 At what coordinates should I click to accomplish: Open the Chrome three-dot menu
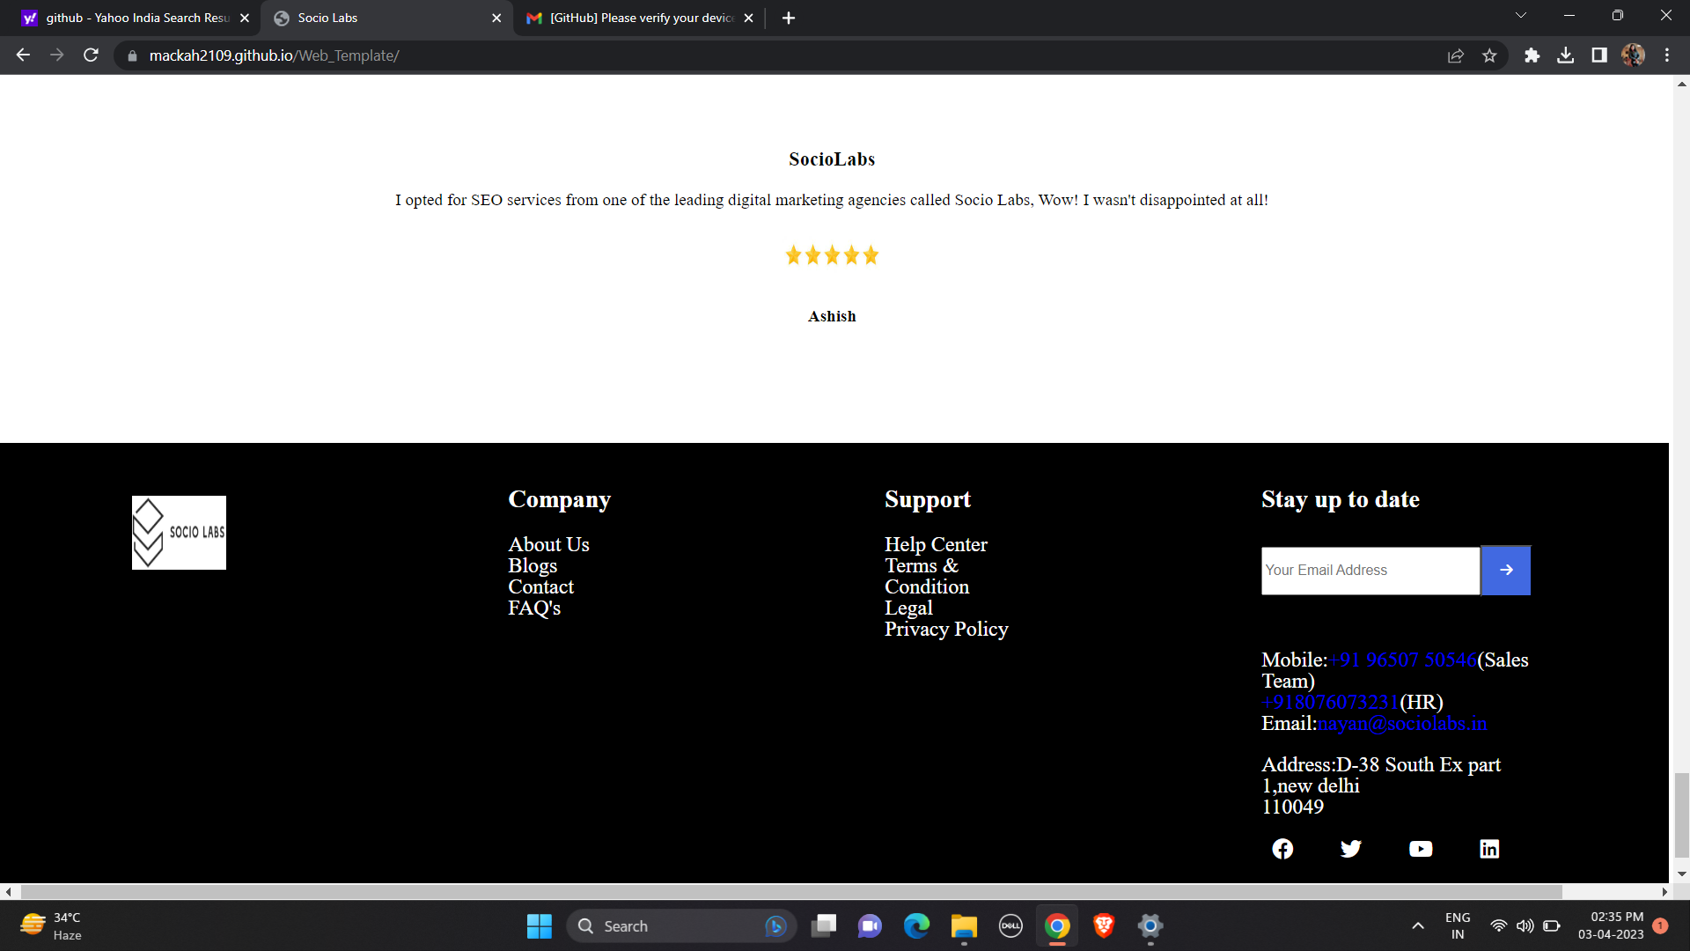[x=1666, y=55]
